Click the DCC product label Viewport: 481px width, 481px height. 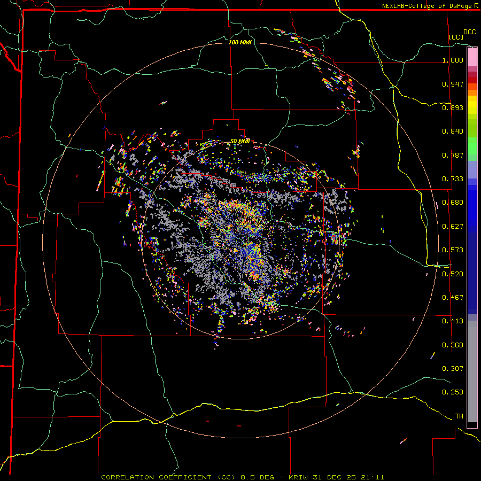tap(470, 32)
